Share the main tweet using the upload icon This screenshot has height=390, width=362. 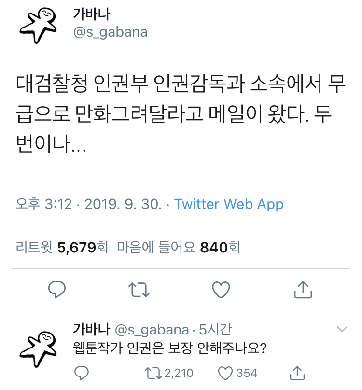[302, 290]
